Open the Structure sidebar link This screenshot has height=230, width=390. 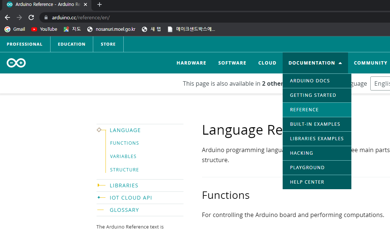pos(124,170)
